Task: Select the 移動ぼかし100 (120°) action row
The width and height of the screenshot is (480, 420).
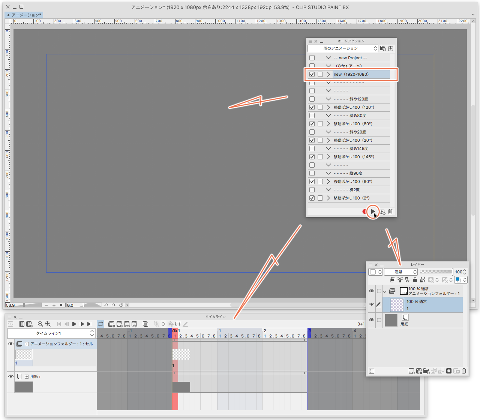Action: [x=349, y=107]
